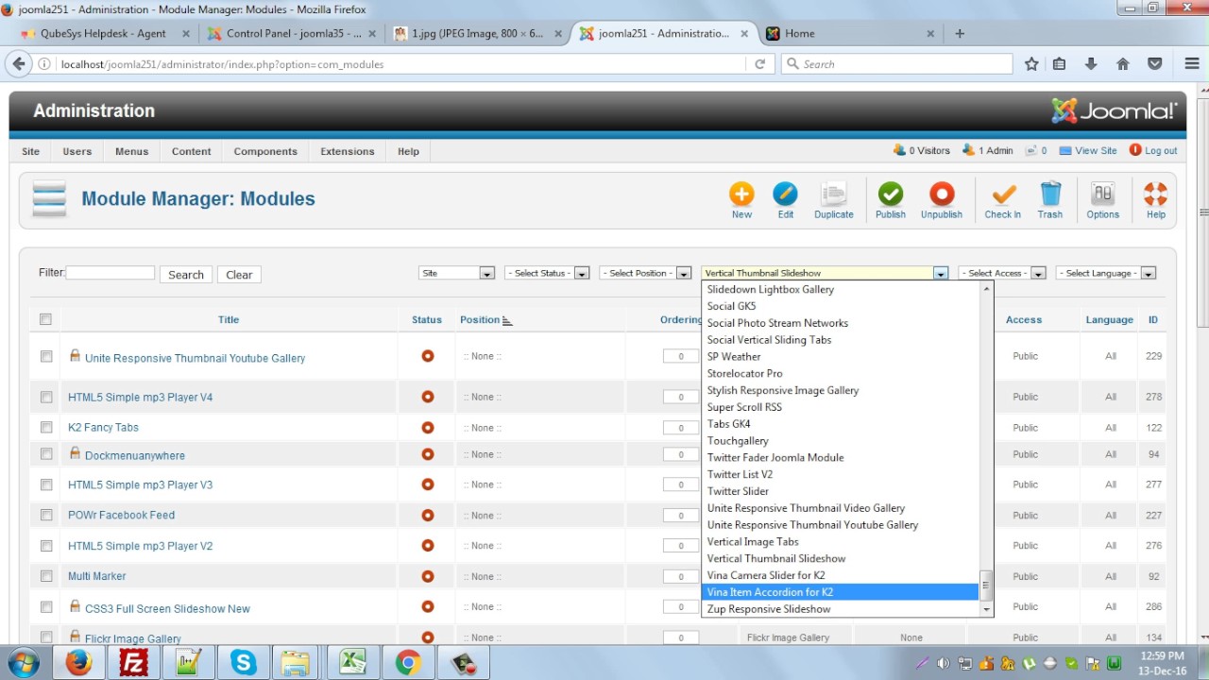1209x680 pixels.
Task: Open the Menus menu
Action: [131, 151]
